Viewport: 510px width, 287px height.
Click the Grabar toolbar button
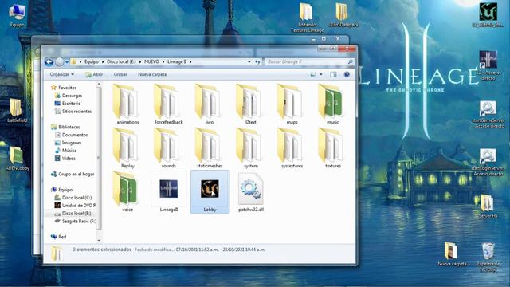tap(120, 74)
